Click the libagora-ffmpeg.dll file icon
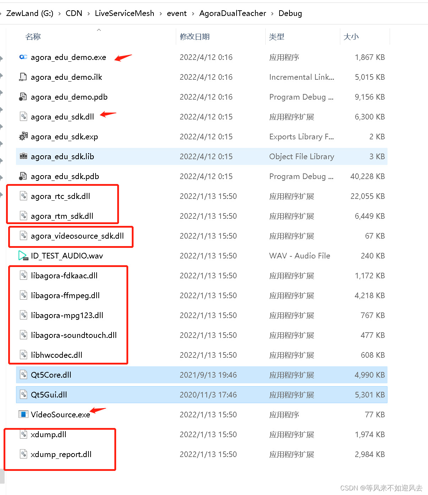Image resolution: width=428 pixels, height=495 pixels. pyautogui.click(x=23, y=295)
